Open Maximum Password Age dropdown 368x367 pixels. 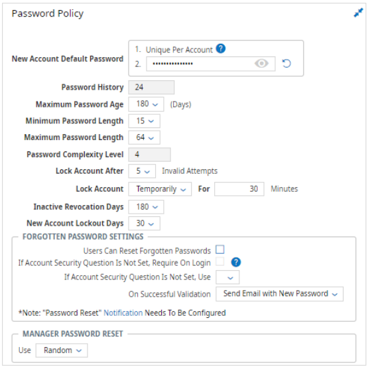click(146, 104)
